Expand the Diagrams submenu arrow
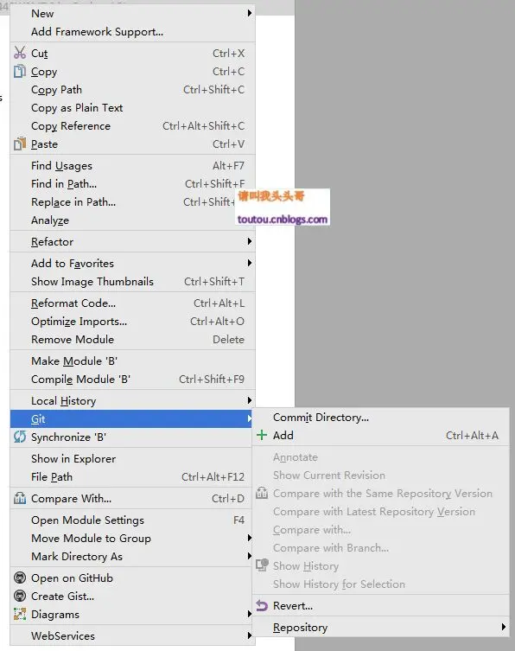The image size is (515, 651). (x=250, y=614)
